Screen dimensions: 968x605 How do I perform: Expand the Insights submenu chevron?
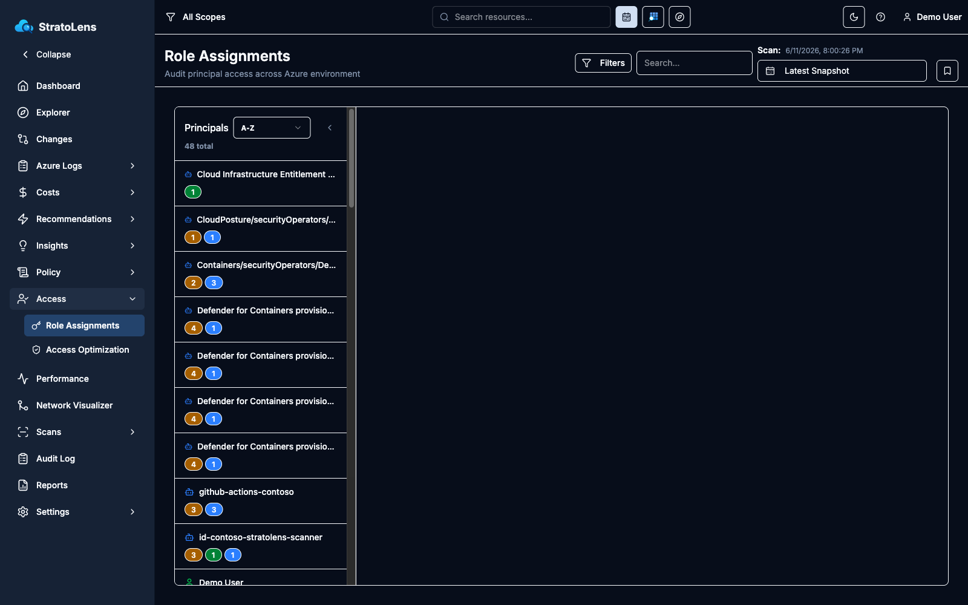pyautogui.click(x=132, y=246)
